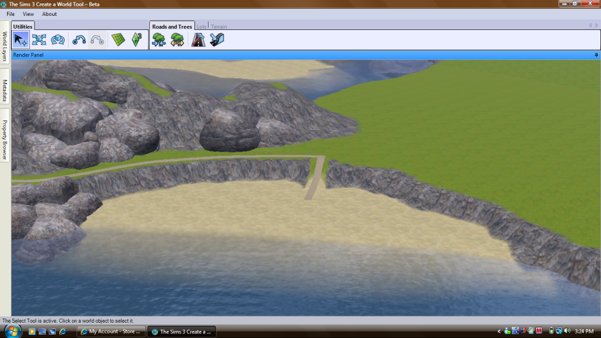This screenshot has height=338, width=601.
Task: Select the tree tool with yellow arrows
Action: (x=177, y=40)
